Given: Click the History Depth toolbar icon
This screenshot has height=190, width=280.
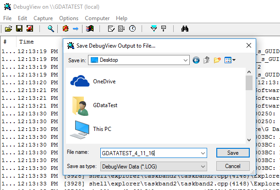Looking at the screenshot, I should pos(164,28).
